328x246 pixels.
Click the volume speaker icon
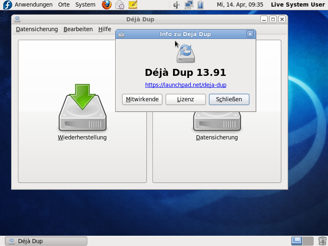tap(177, 5)
